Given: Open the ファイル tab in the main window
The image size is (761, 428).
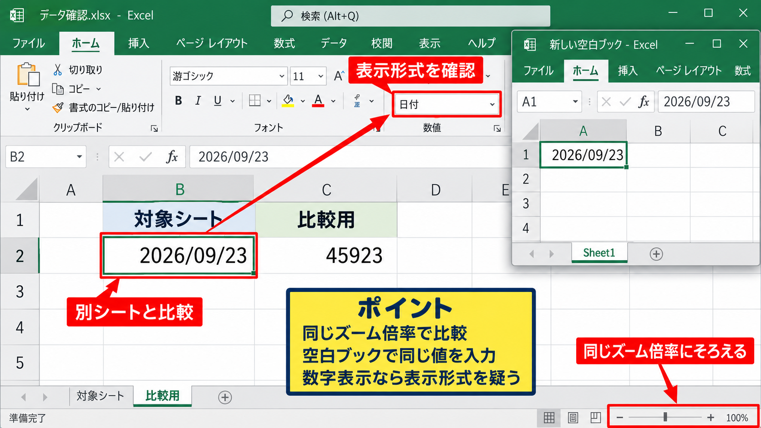Looking at the screenshot, I should 29,43.
